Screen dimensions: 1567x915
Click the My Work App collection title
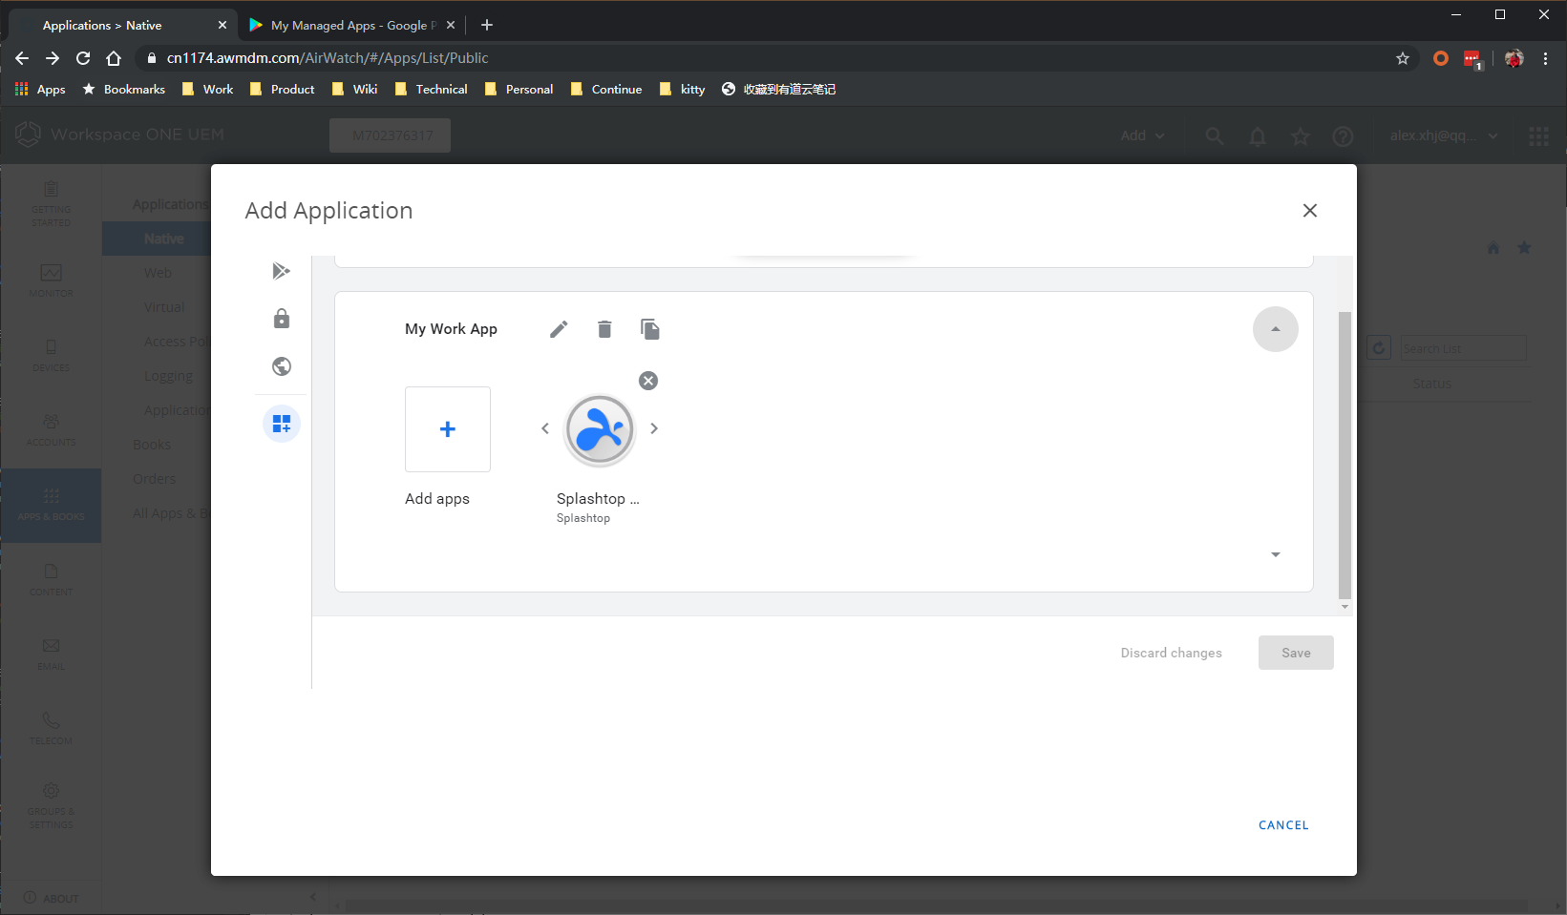pyautogui.click(x=451, y=329)
